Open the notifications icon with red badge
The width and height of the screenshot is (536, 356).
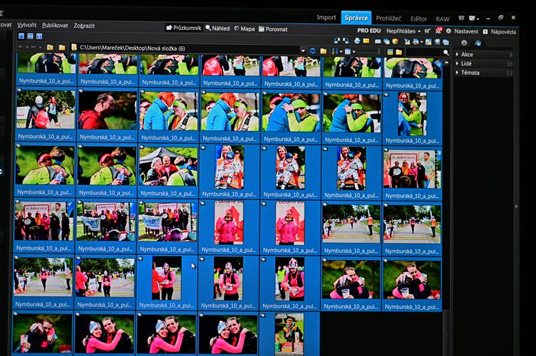tap(438, 31)
